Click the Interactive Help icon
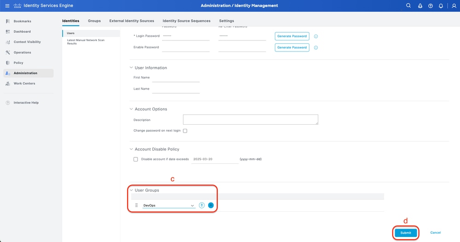Viewport: 460px width, 242px height. [x=8, y=103]
